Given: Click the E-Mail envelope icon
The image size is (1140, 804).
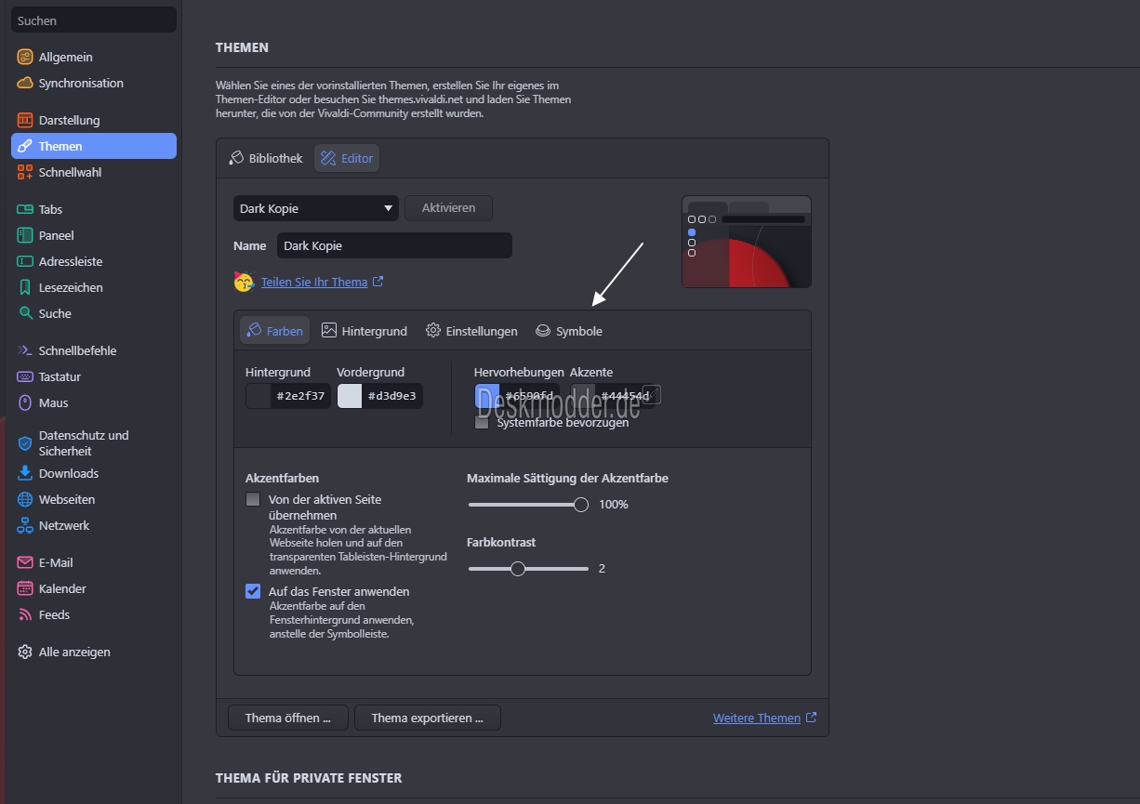Looking at the screenshot, I should (x=23, y=562).
